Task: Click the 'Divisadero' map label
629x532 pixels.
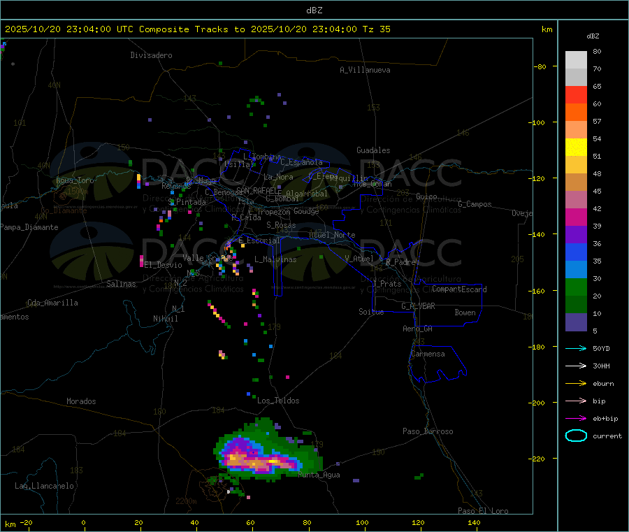Action: pos(151,55)
